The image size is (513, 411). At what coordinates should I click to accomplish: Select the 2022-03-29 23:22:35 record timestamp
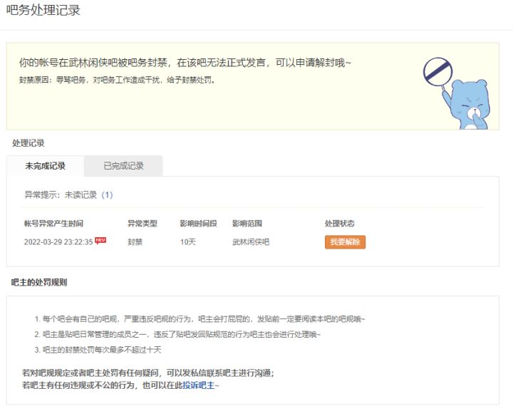(58, 242)
